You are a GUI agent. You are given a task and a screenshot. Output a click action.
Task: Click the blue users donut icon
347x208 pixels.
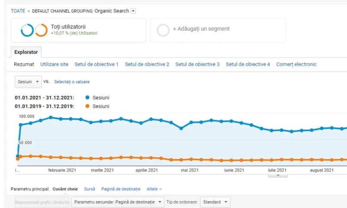(27, 30)
